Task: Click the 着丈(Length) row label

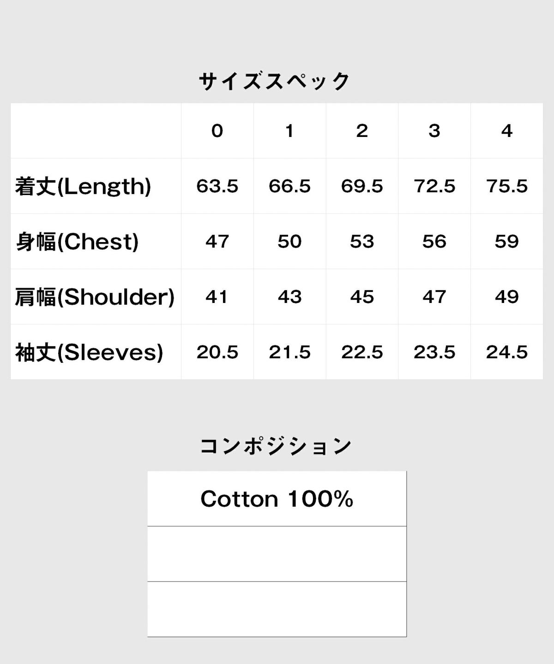Action: tap(83, 186)
